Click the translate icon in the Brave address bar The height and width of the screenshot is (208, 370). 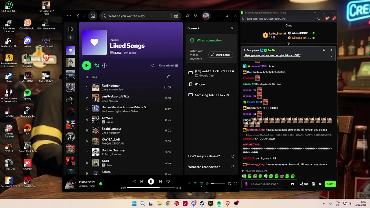[318, 19]
